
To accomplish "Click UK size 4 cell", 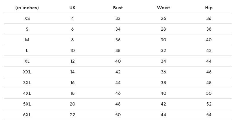I will point(72,19).
